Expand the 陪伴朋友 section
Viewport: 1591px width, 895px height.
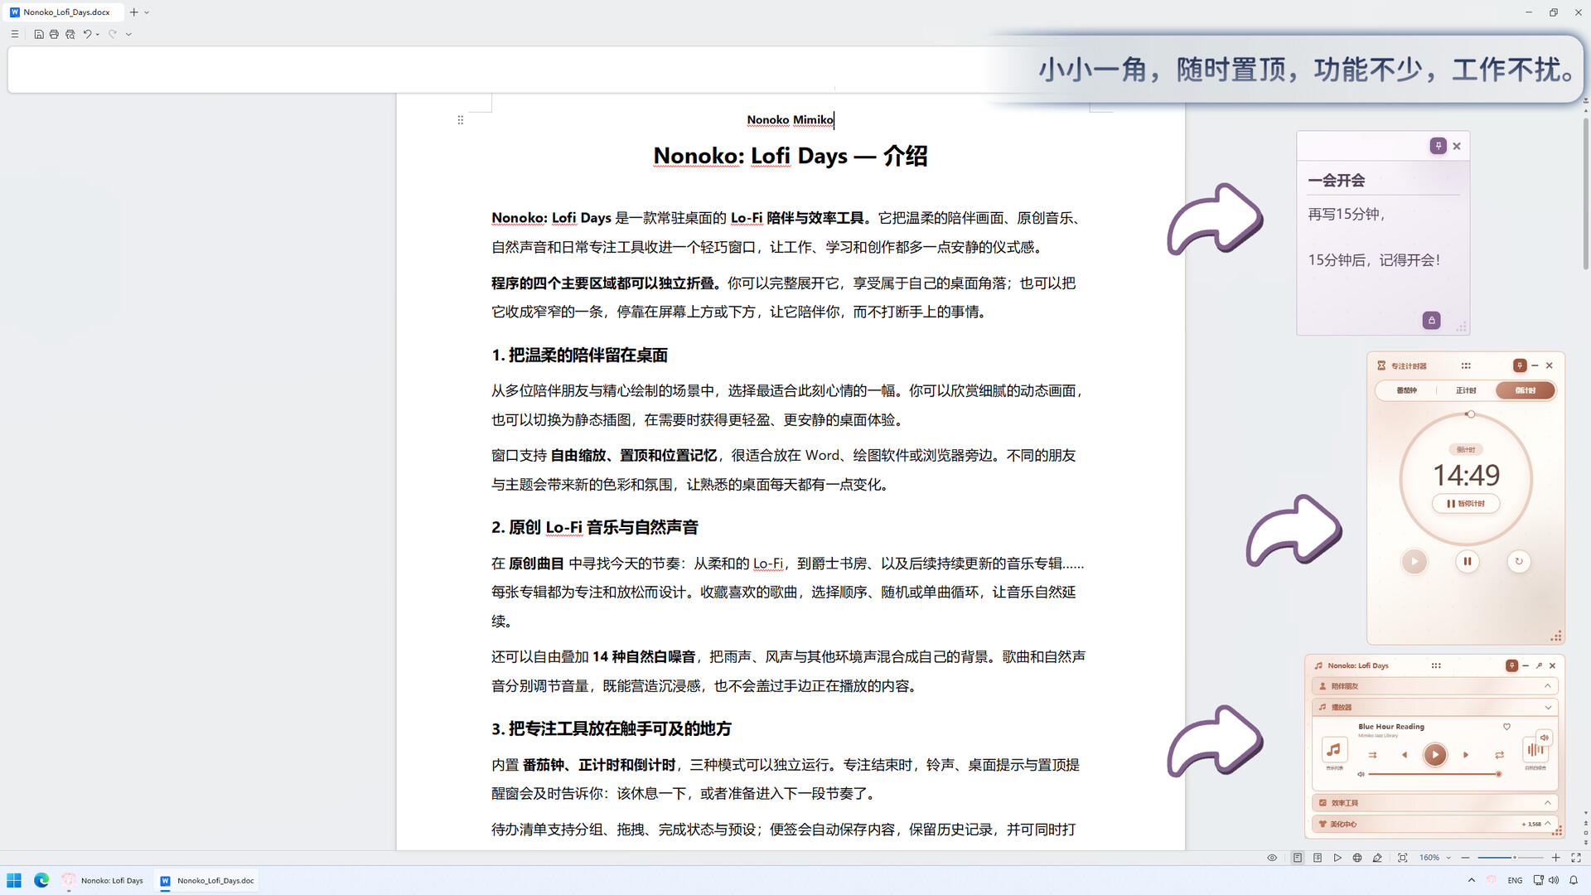(1434, 686)
